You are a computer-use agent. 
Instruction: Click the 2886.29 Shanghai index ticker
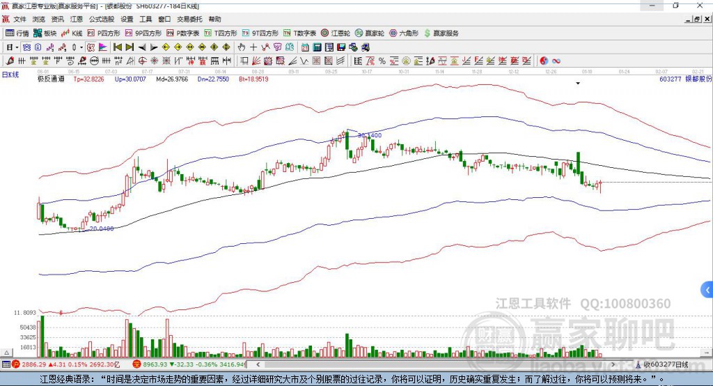[x=33, y=364]
